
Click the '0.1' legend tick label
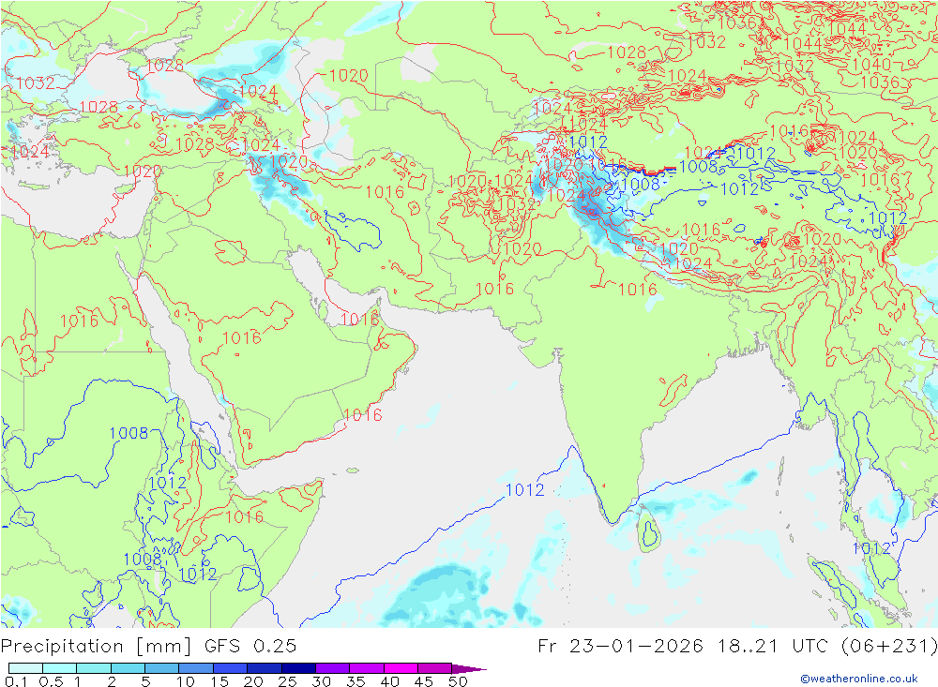point(16,681)
